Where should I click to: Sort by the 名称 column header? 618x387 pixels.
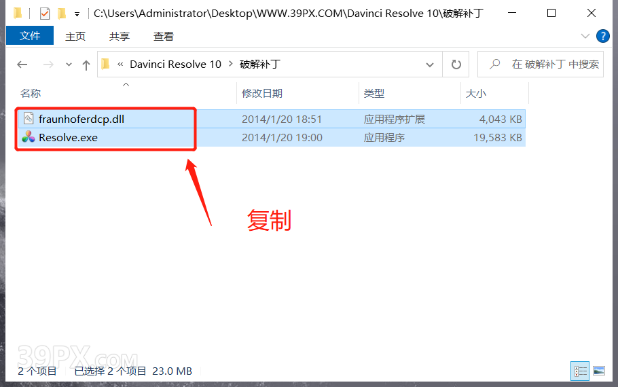point(31,94)
